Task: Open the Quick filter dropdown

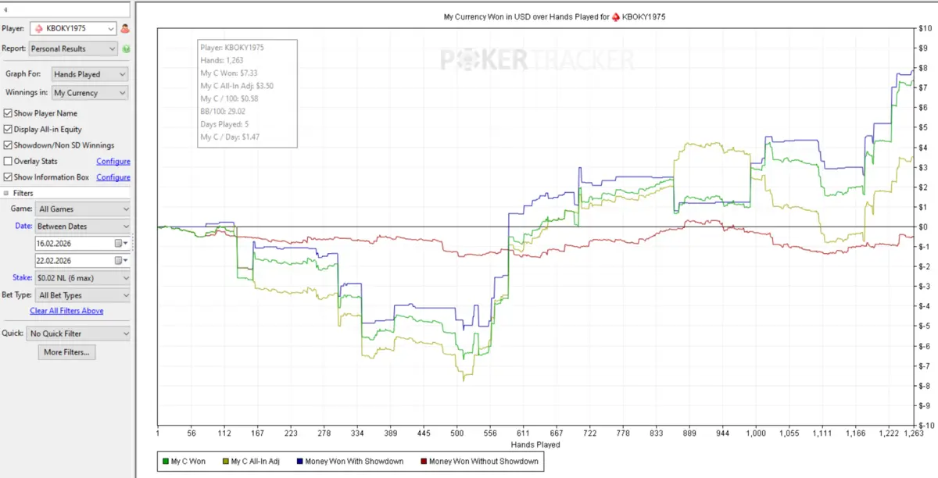Action: pyautogui.click(x=77, y=334)
